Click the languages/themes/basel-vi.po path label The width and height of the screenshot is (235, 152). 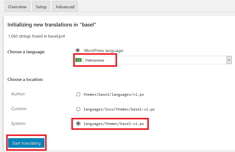click(114, 124)
